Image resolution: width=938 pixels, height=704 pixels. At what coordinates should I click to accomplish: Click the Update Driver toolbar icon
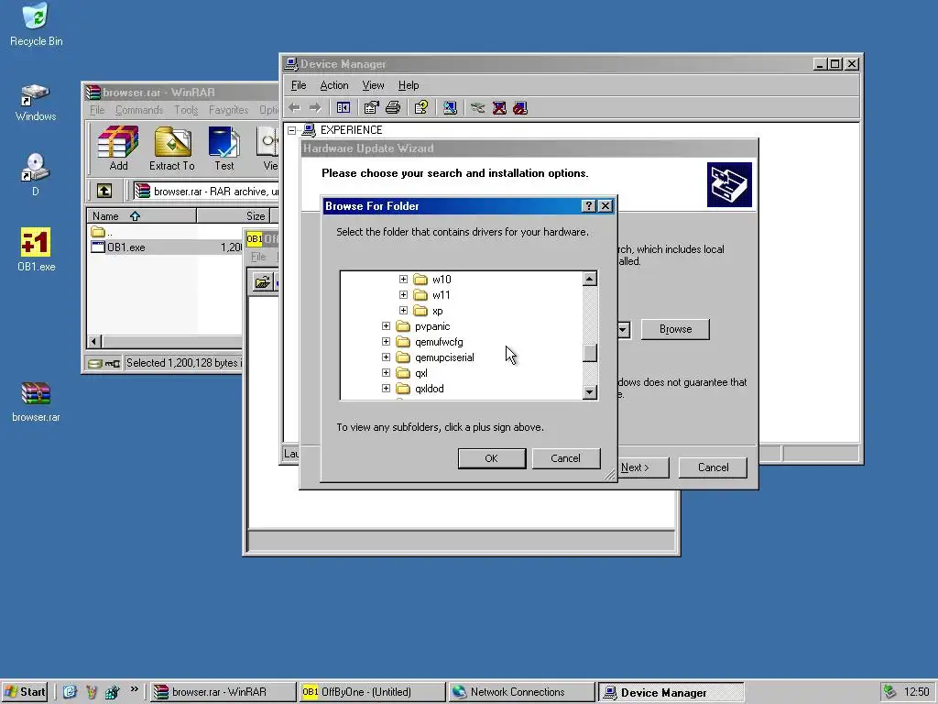(477, 108)
